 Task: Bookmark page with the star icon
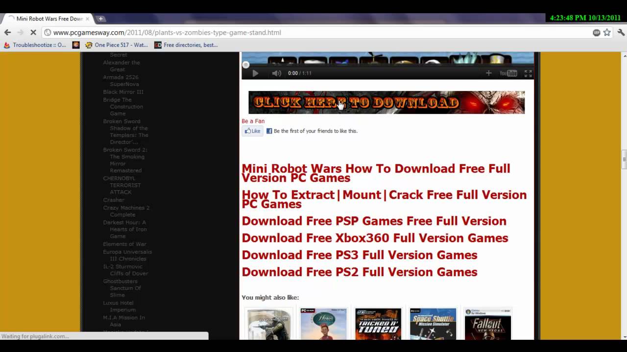coord(607,32)
